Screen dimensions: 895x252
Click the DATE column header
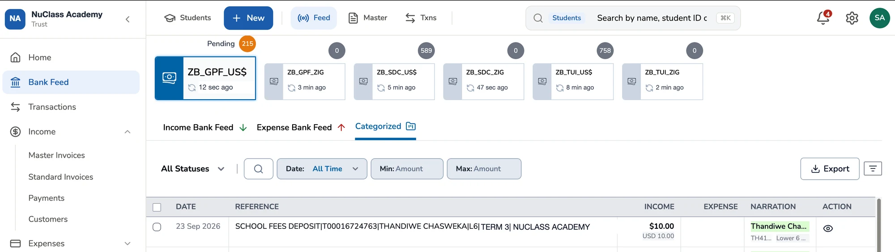[186, 207]
